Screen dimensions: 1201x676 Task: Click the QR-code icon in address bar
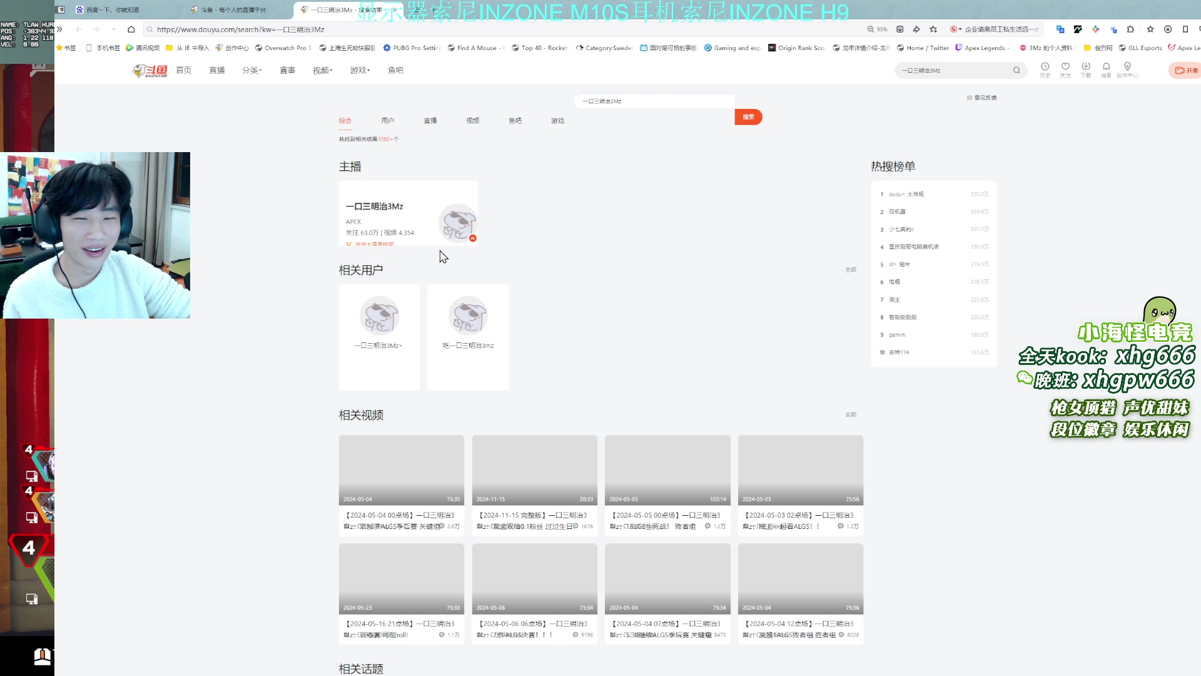[x=899, y=29]
